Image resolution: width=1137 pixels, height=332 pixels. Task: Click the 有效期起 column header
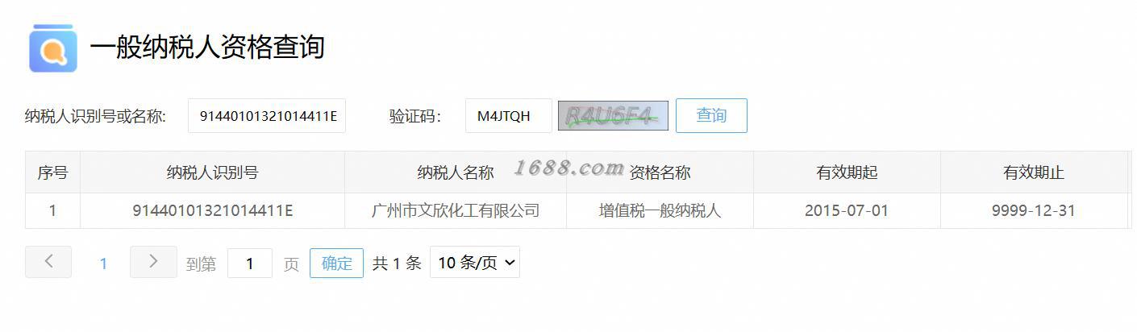pos(847,172)
